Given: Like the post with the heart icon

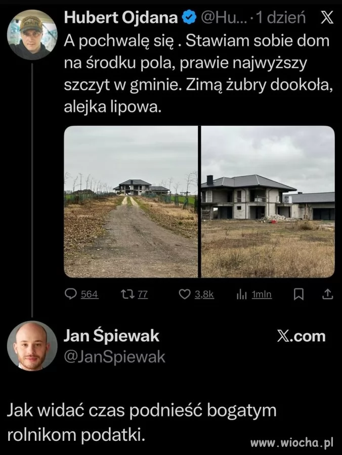Looking at the screenshot, I should click(184, 294).
